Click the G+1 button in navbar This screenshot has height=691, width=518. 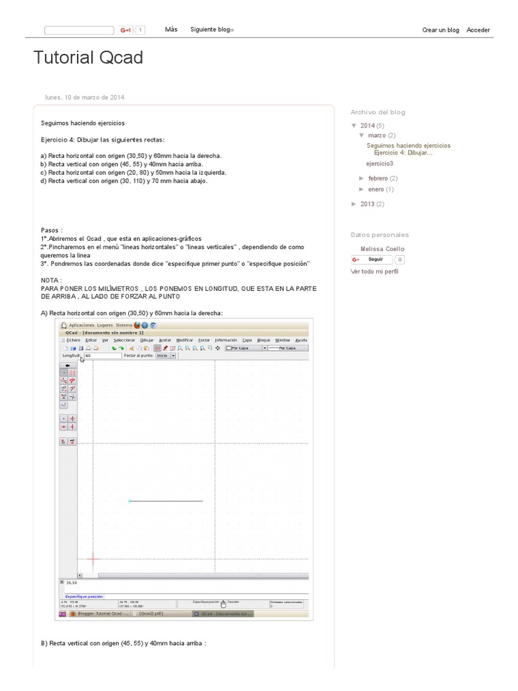(x=126, y=30)
